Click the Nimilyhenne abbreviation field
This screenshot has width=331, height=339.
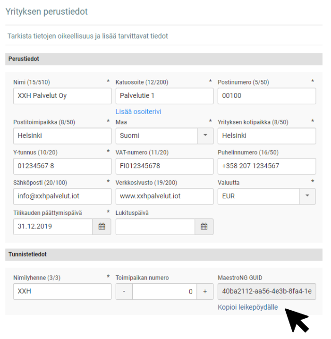tap(62, 292)
